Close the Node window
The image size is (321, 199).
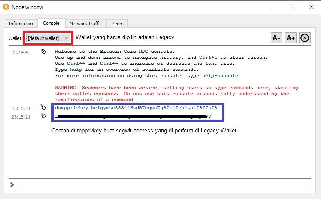312,7
